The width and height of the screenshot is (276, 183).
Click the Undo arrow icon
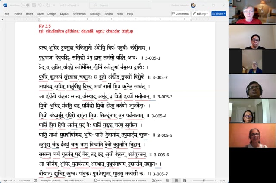tap(40, 5)
